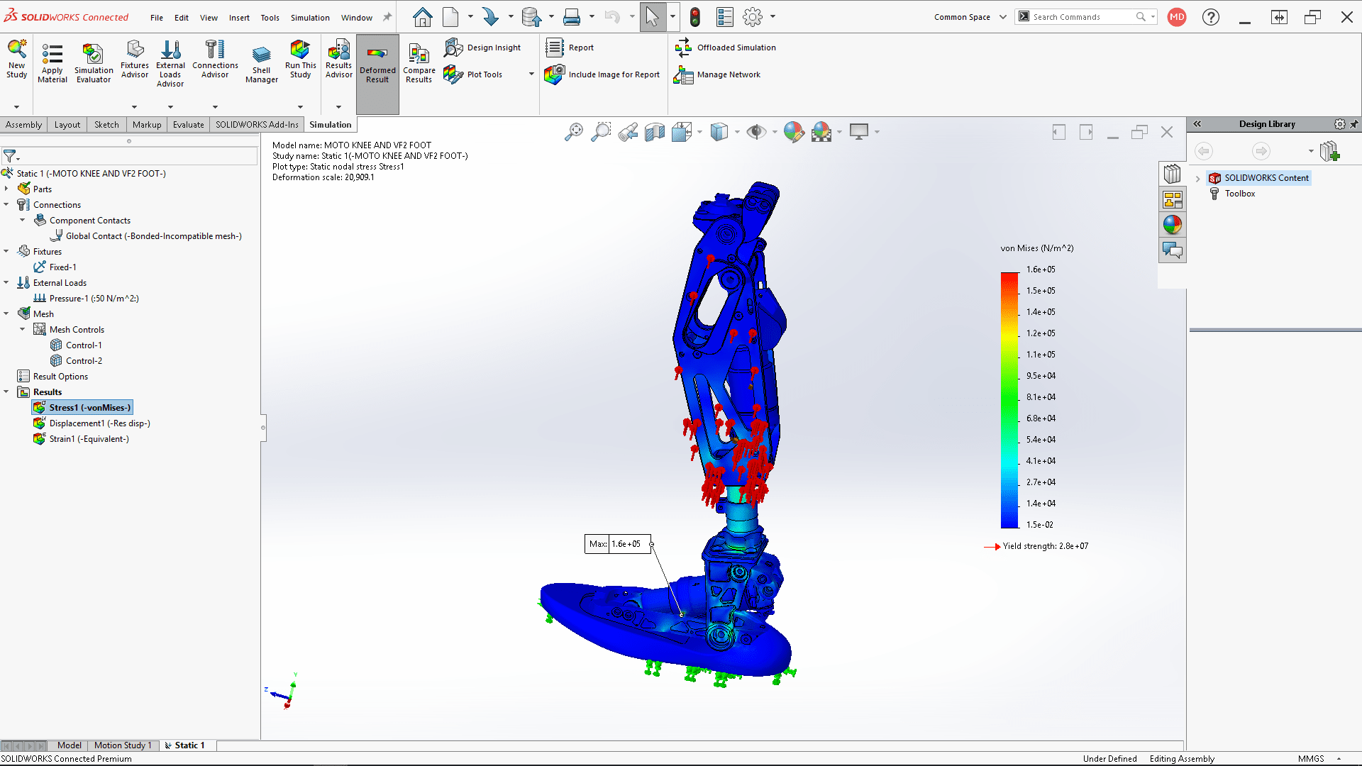The image size is (1362, 766).
Task: Switch to the Evaluate ribbon tab
Action: pos(189,125)
